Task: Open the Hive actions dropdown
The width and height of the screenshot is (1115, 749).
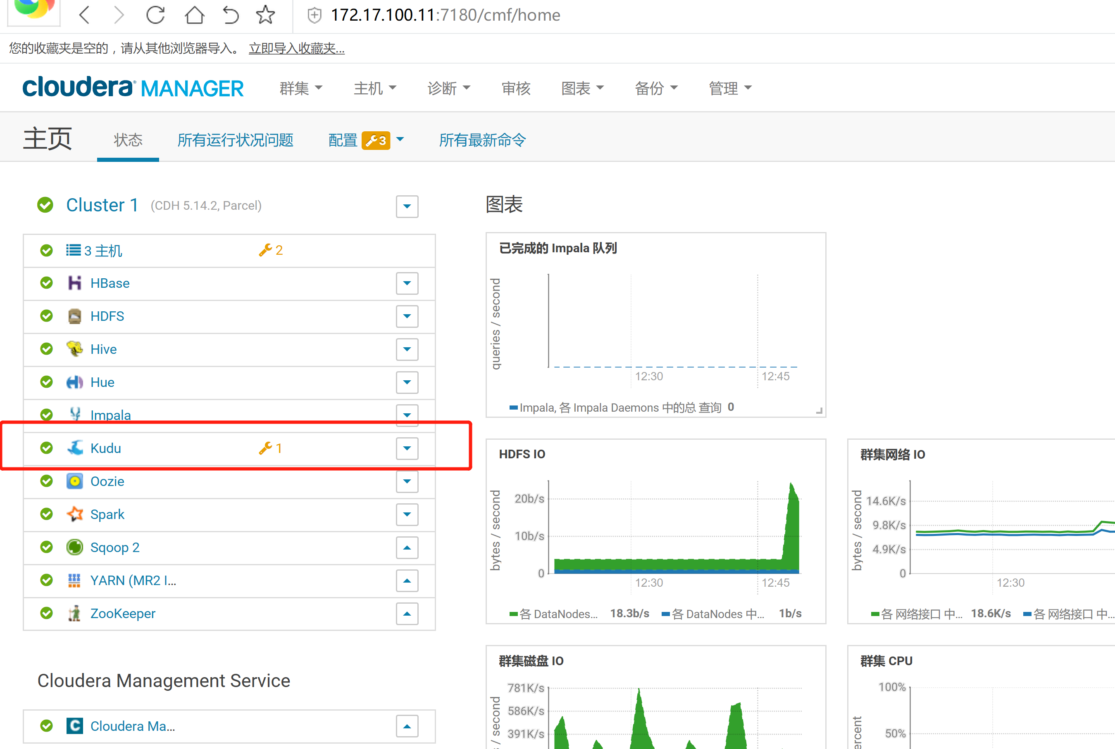Action: (407, 349)
